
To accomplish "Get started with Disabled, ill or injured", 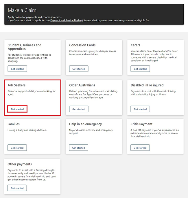I will [x=140, y=109].
